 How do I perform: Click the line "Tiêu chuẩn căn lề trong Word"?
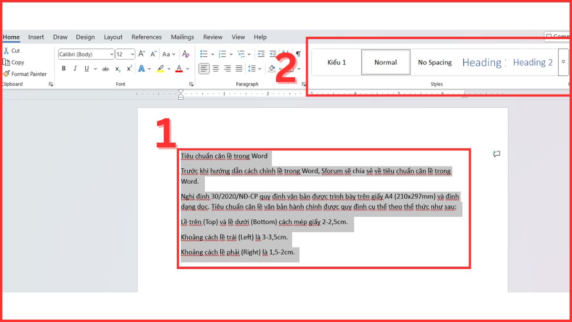224,156
